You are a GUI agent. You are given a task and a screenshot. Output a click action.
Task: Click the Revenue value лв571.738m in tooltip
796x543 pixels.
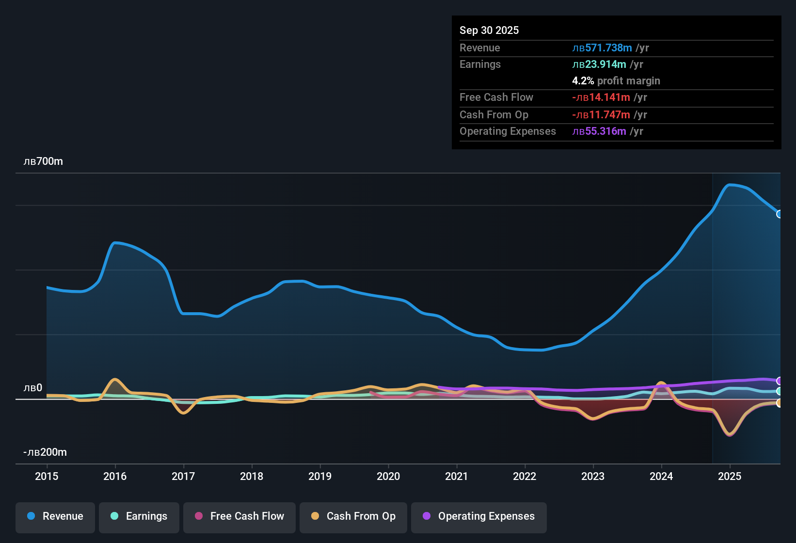tap(603, 48)
